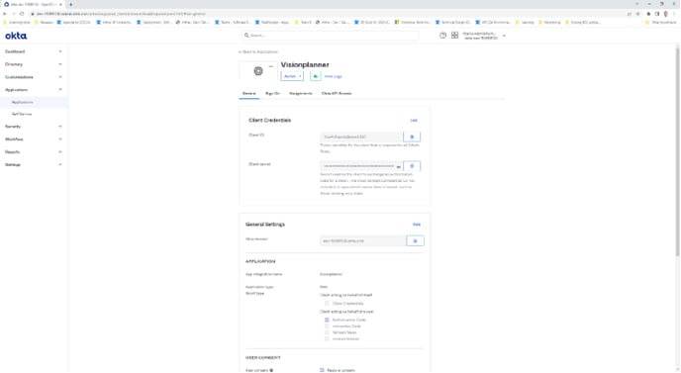Screen dimensions: 681x373
Task: Expand the Reports sidebar section
Action: pyautogui.click(x=34, y=152)
